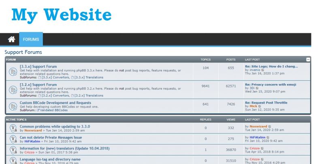Open Mick's user profile
Viewport: 324px width, 164px height.
(x=254, y=106)
